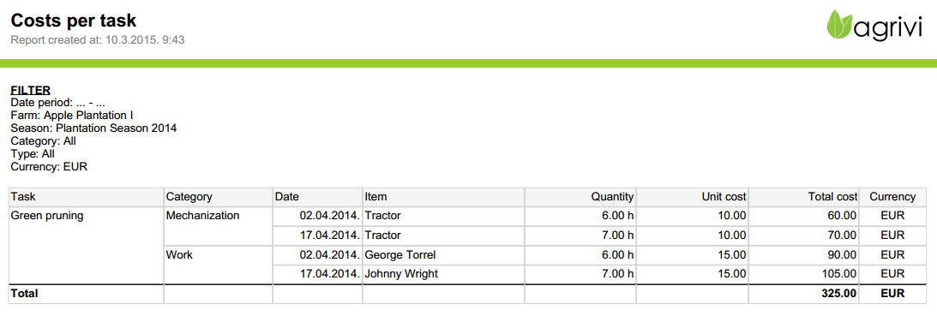Click the Unit cost column header
The image size is (937, 316).
coord(692,196)
